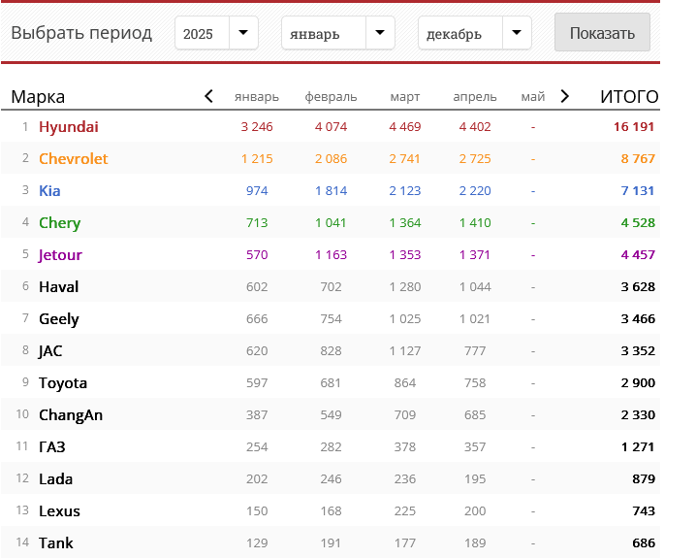Click the Показать button
Image resolution: width=696 pixels, height=558 pixels.
click(602, 32)
